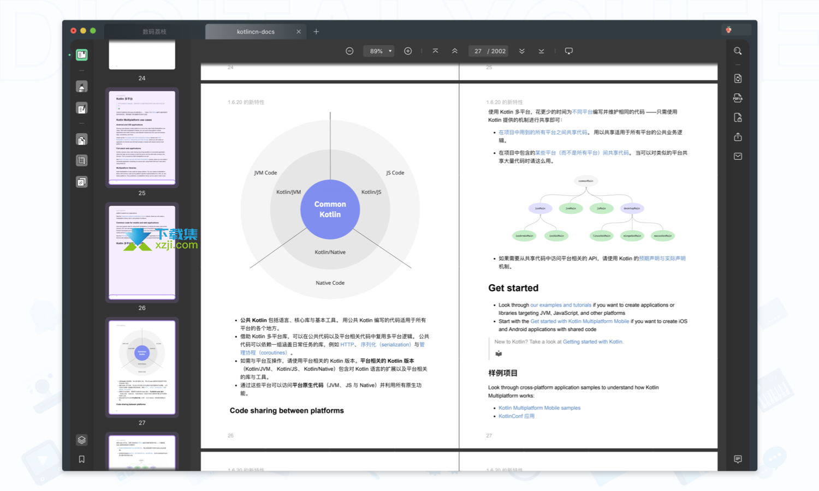Click the 'JS Code' diagram label
This screenshot has width=819, height=491.
pyautogui.click(x=395, y=172)
